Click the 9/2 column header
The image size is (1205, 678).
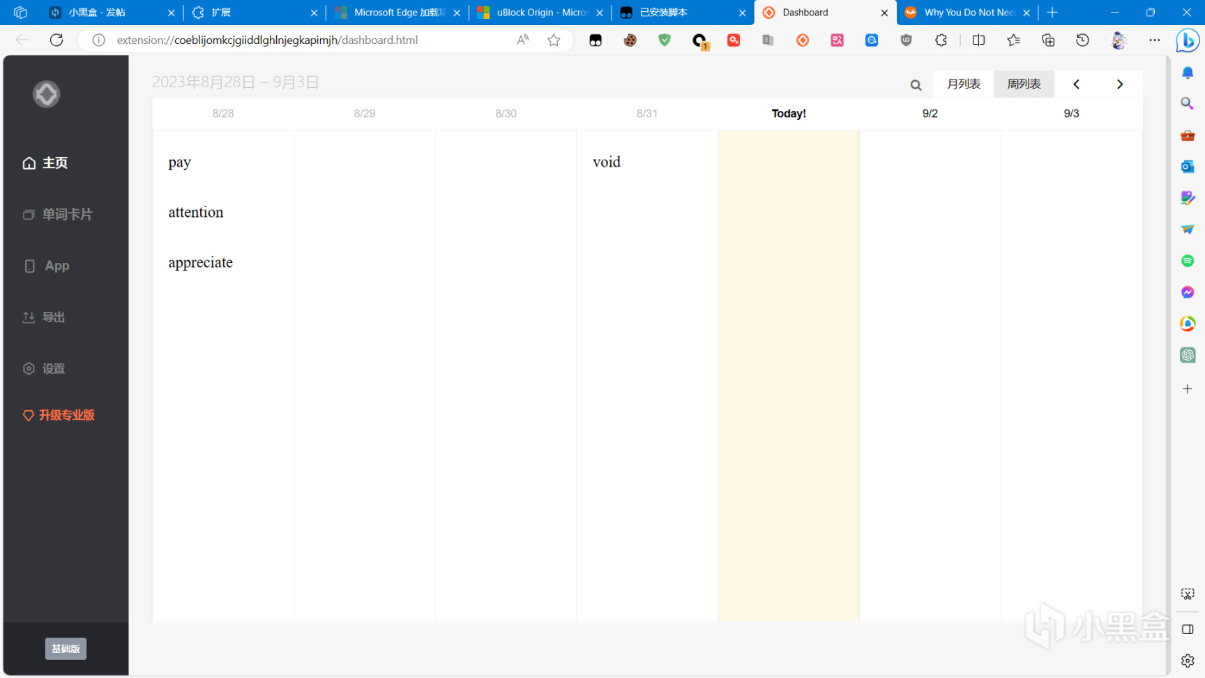coord(930,114)
